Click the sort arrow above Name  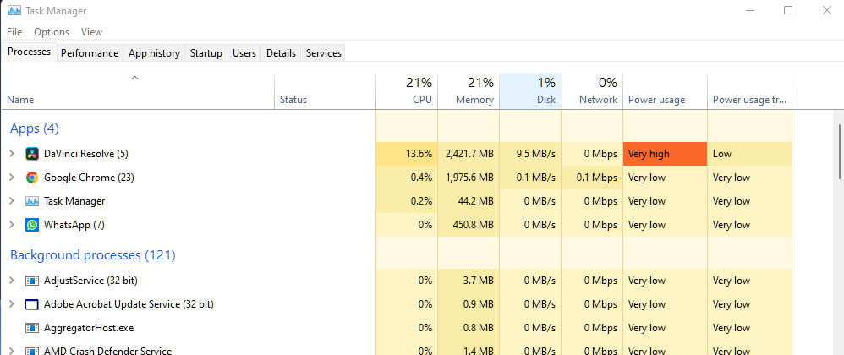click(135, 79)
